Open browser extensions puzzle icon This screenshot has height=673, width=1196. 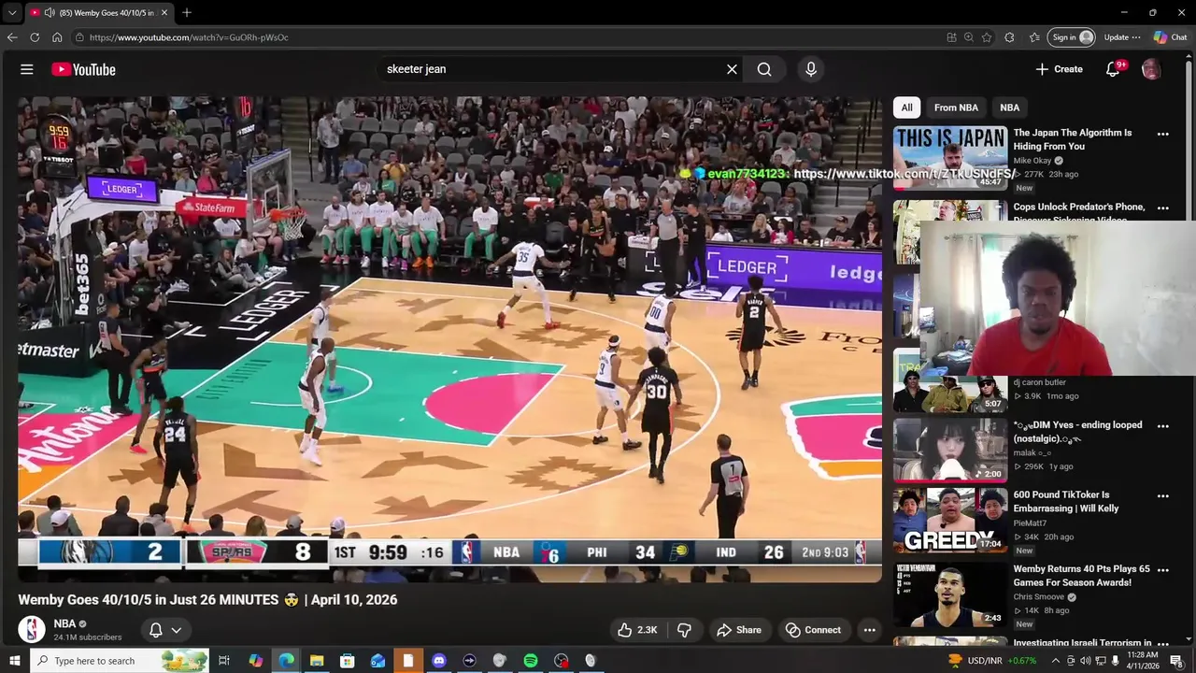pyautogui.click(x=1009, y=37)
